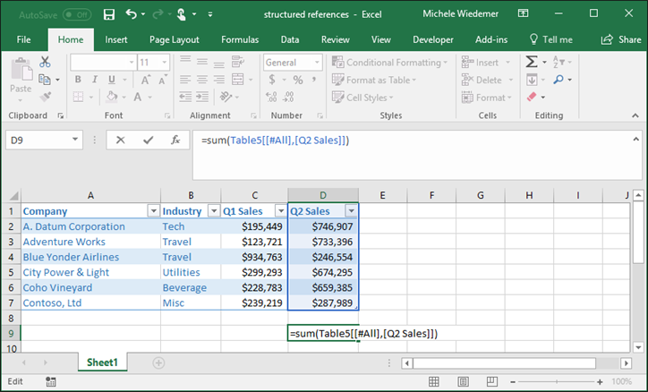This screenshot has width=648, height=392.
Task: Click the Format Painter brush icon
Action: click(x=45, y=97)
